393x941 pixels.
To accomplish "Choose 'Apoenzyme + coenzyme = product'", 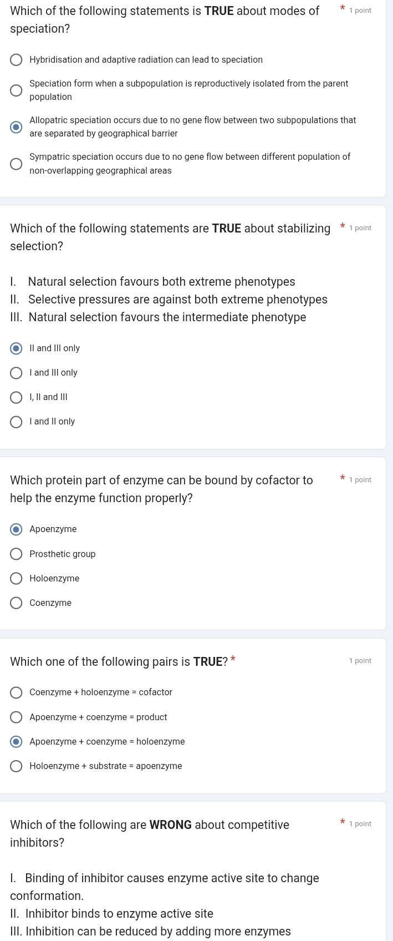I will tap(17, 717).
